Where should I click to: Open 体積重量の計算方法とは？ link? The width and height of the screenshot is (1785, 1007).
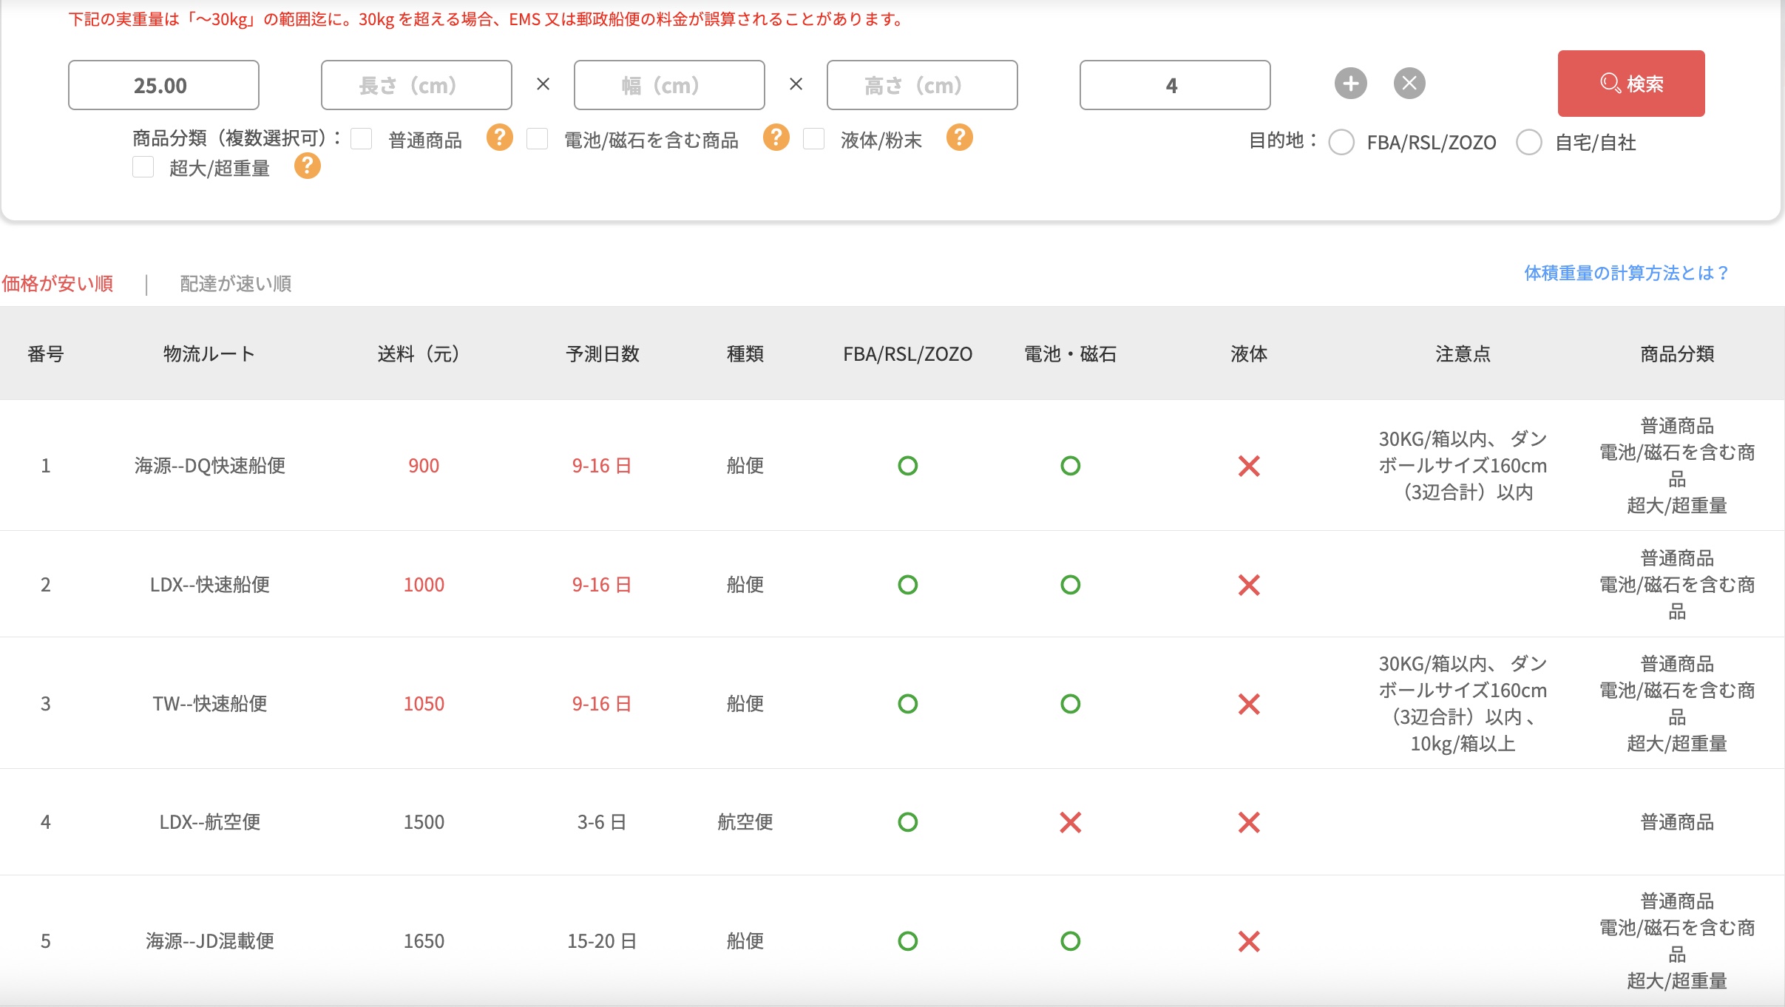[1626, 273]
